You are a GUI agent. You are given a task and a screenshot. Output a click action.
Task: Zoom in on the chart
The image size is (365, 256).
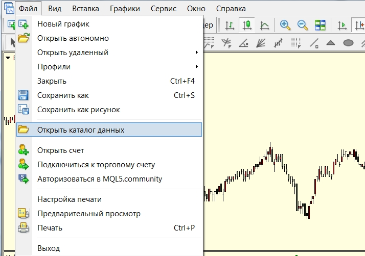pos(285,25)
